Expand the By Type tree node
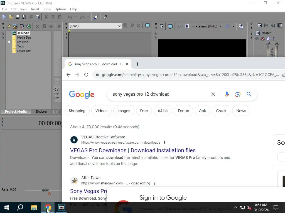 pos(9,42)
